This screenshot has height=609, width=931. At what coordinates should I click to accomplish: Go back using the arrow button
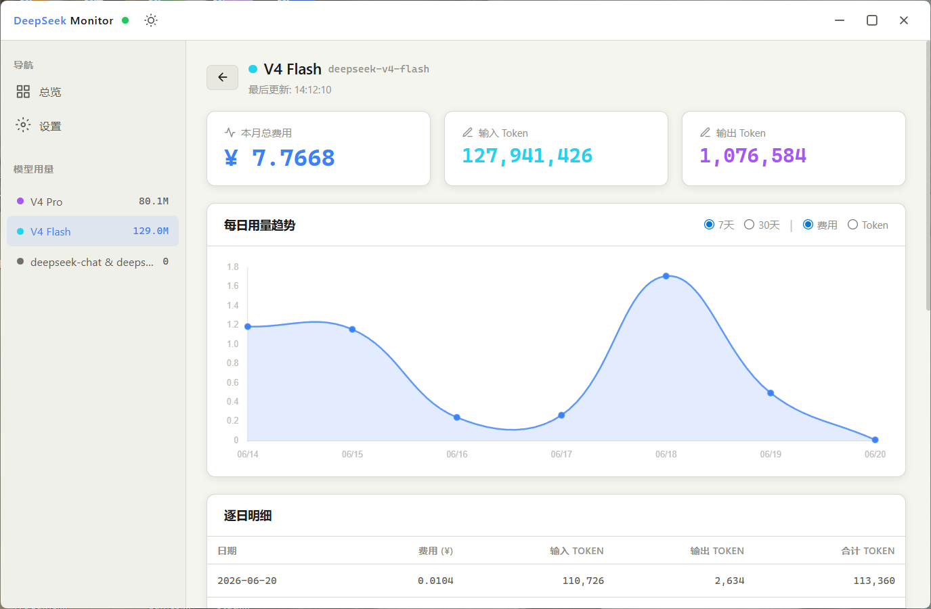point(222,77)
